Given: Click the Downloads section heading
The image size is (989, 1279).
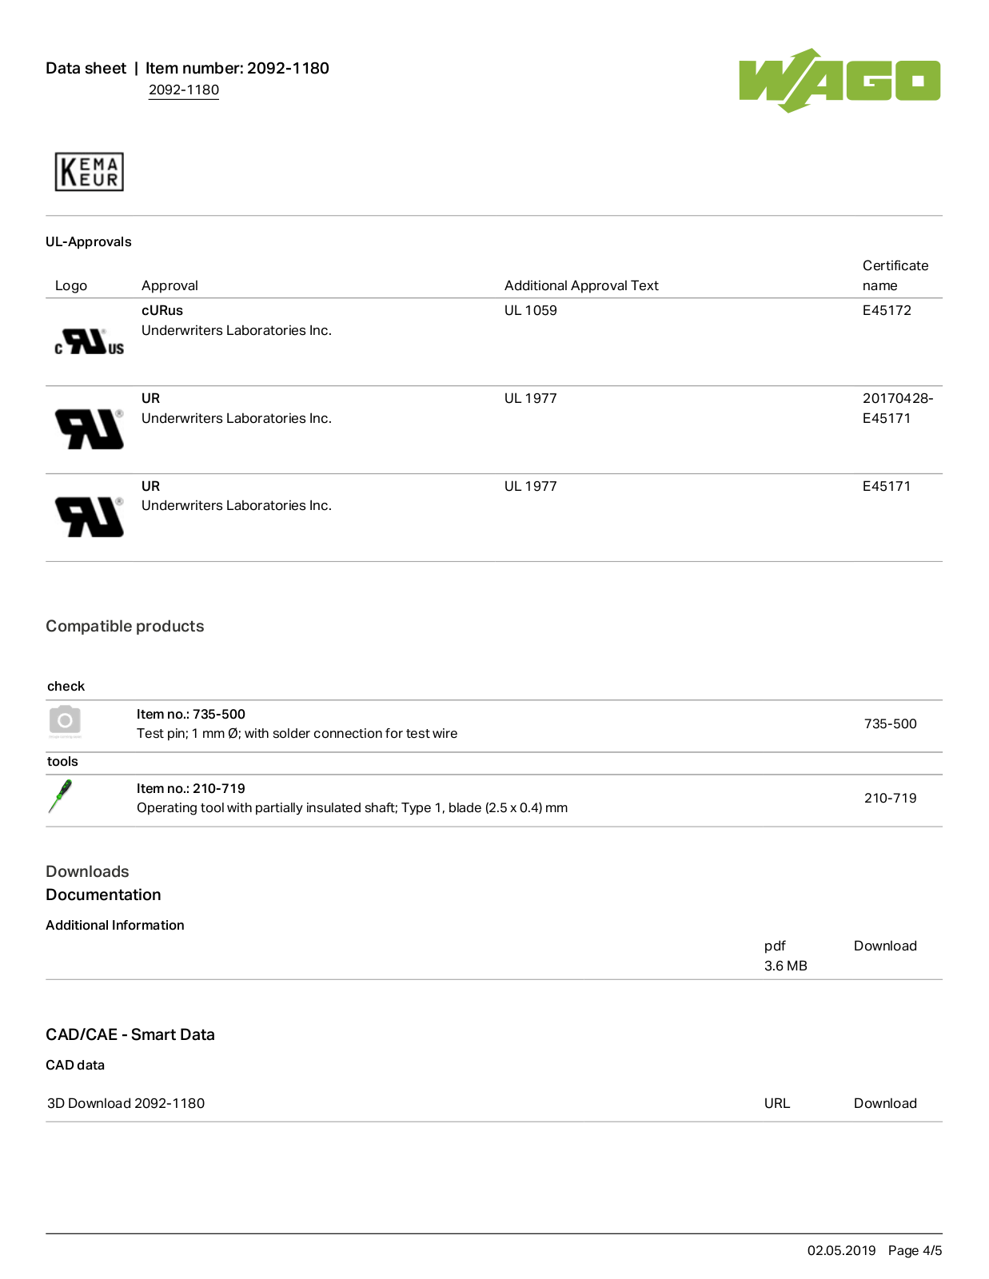Looking at the screenshot, I should 87,872.
